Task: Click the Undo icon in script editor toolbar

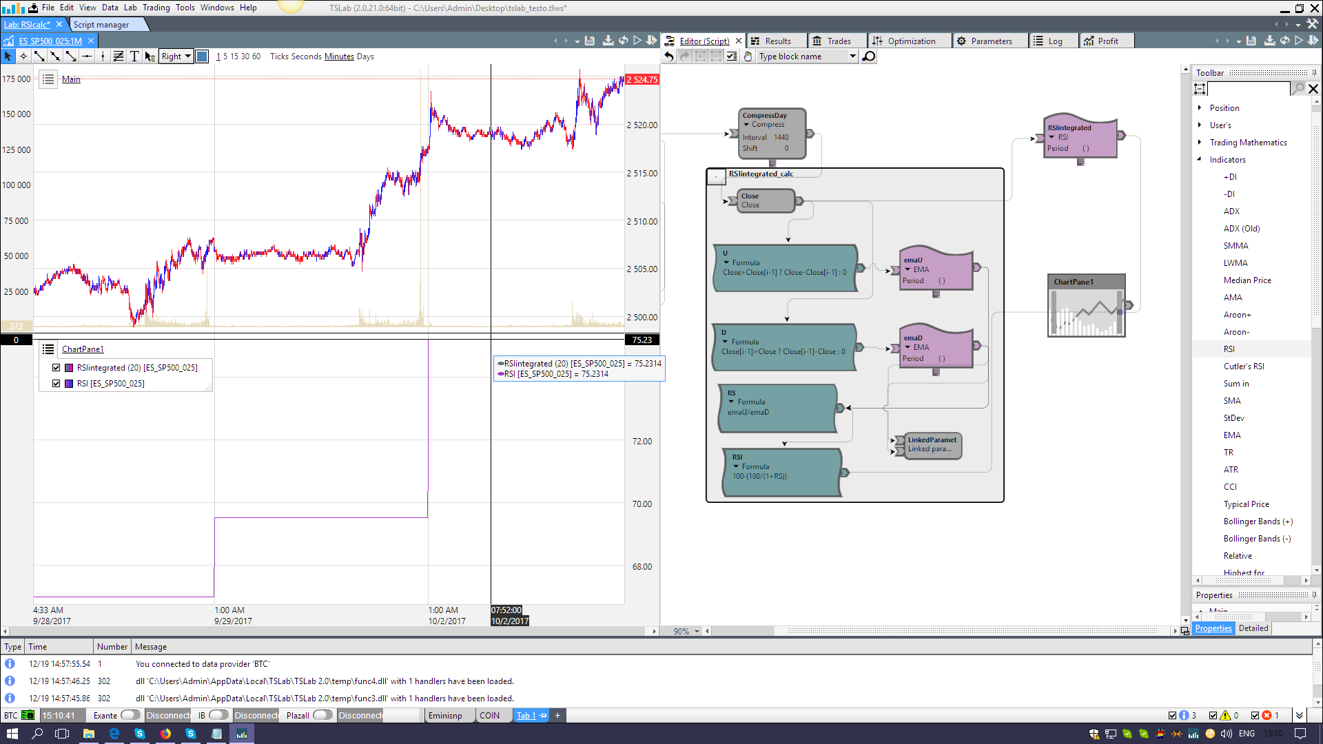Action: [x=668, y=56]
